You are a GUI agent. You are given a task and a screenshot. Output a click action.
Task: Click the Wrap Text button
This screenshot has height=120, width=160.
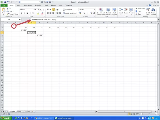coord(67,10)
